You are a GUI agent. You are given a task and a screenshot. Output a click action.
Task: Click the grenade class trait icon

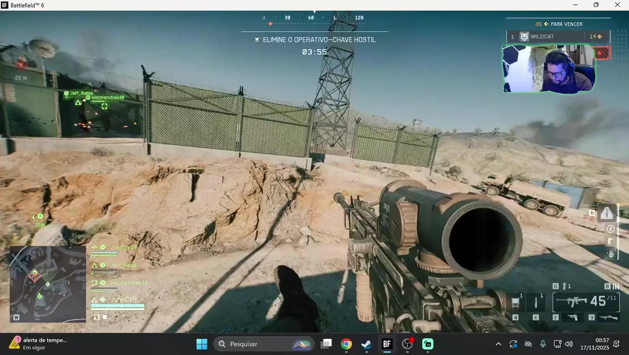pyautogui.click(x=611, y=254)
